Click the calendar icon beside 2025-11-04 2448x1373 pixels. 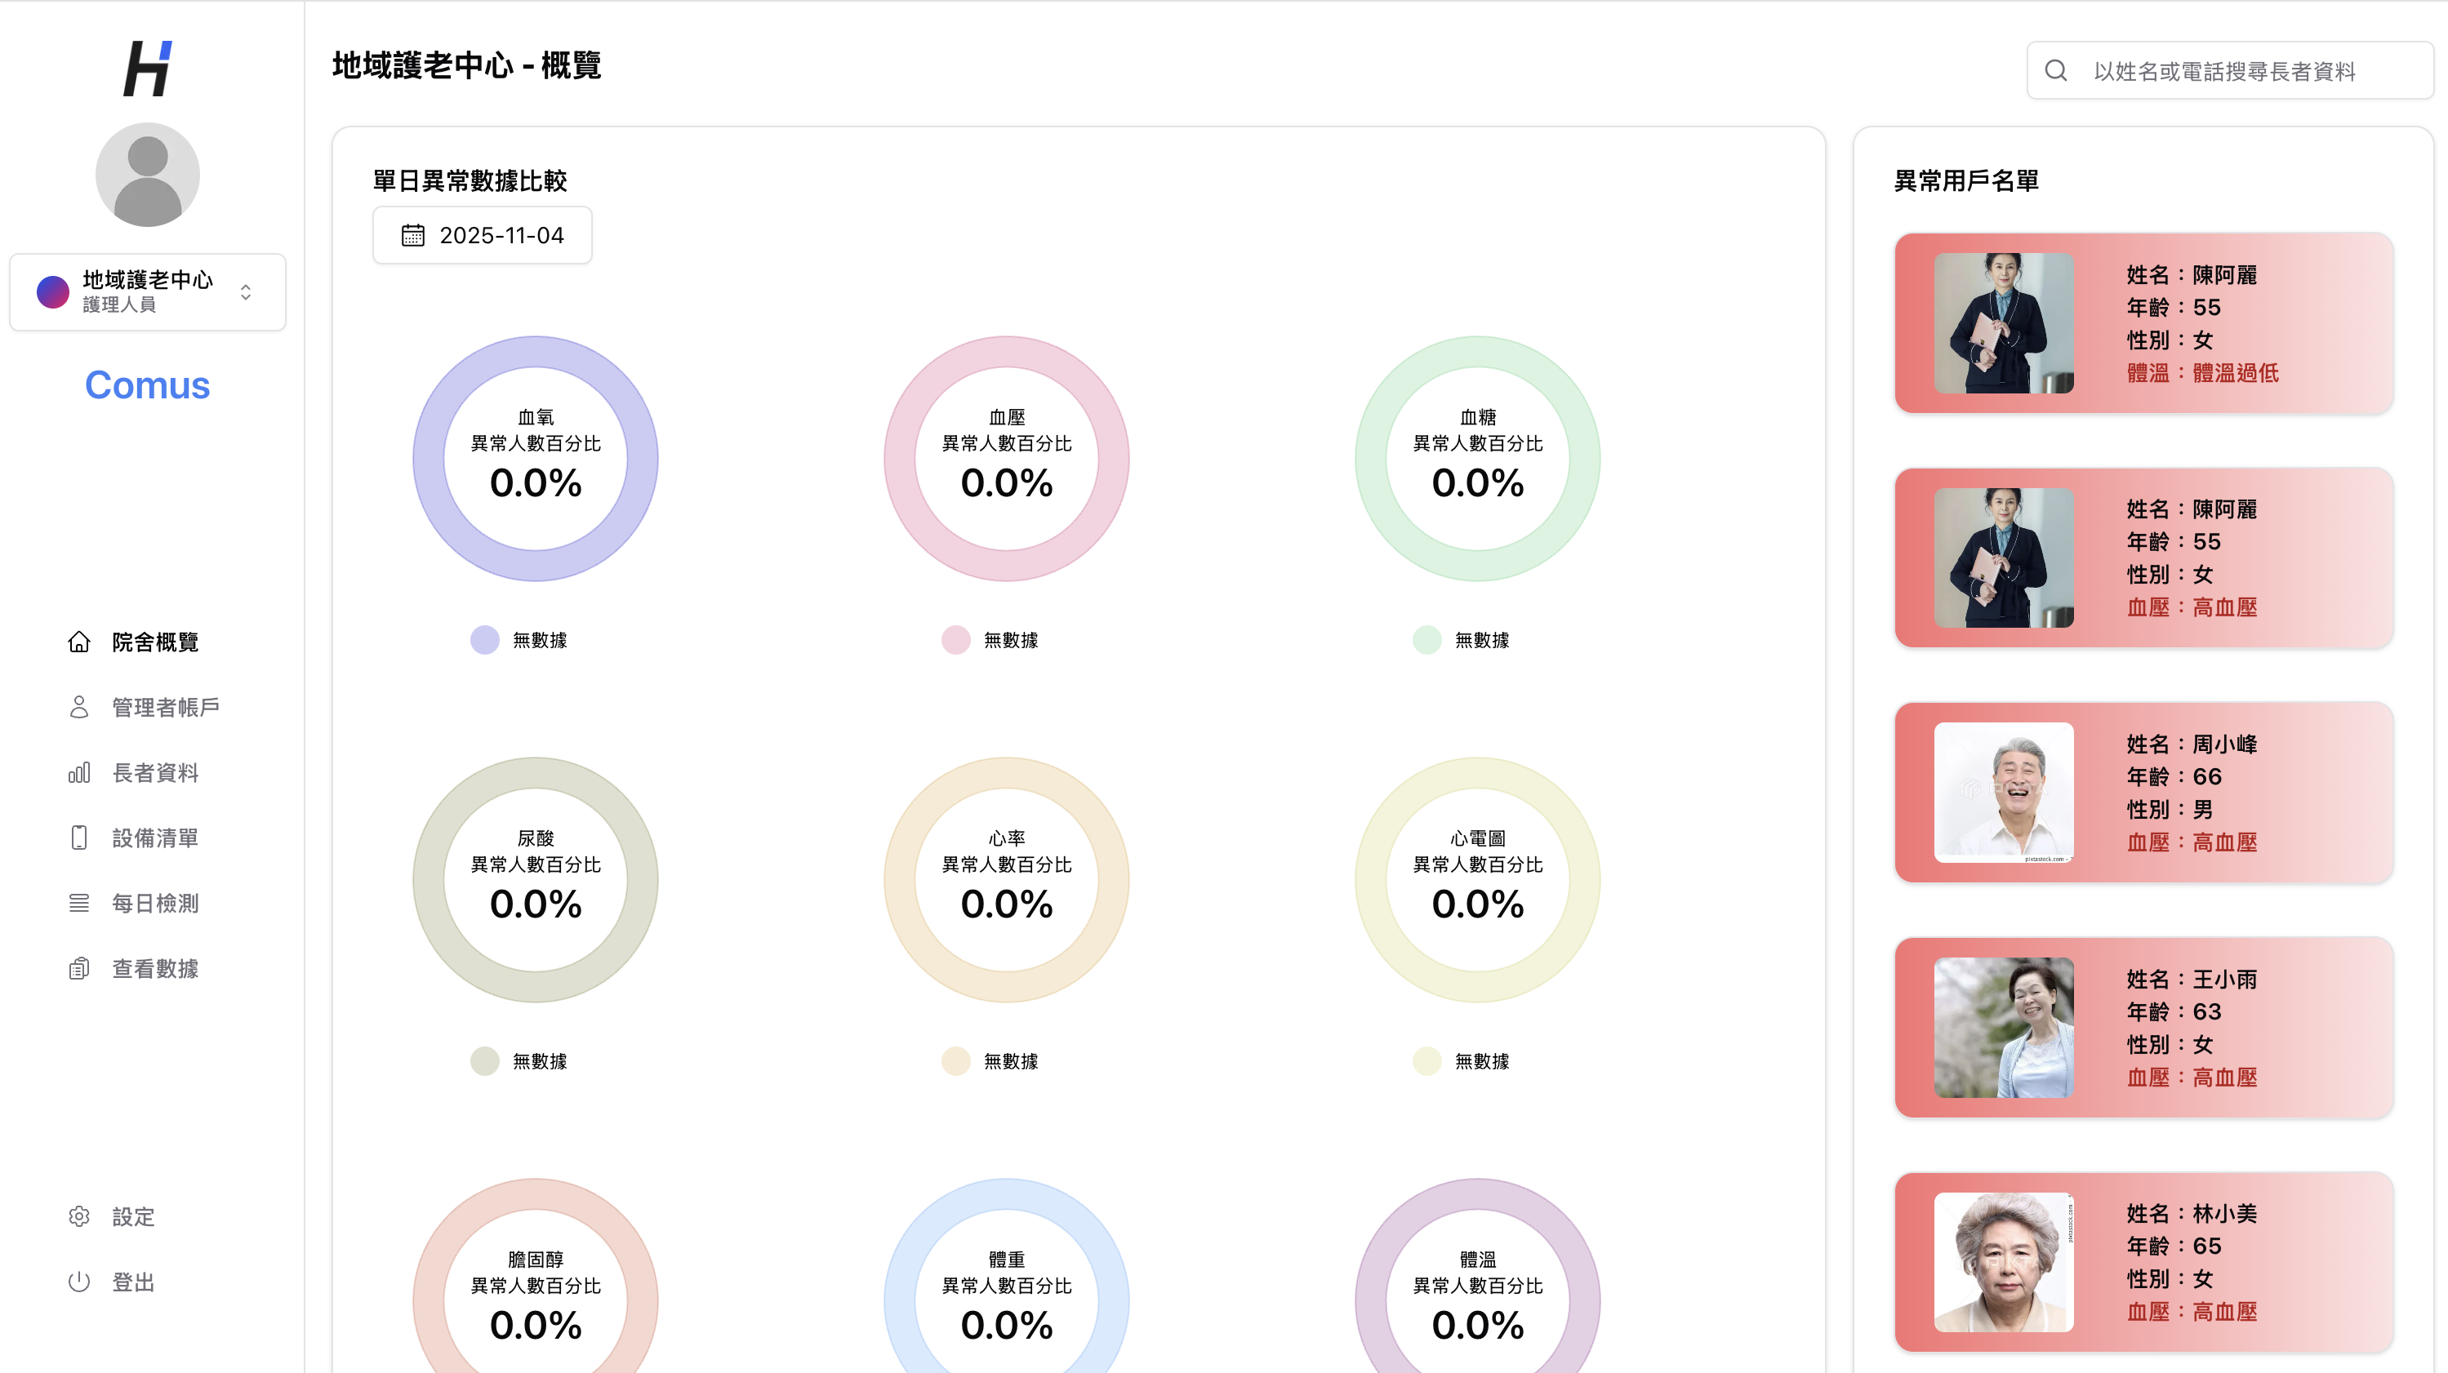tap(412, 235)
